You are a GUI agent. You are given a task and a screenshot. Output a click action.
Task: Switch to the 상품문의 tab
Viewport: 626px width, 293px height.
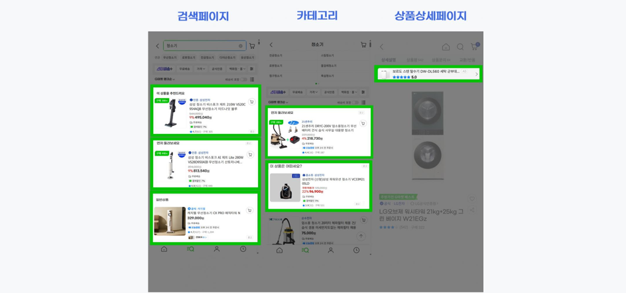click(x=441, y=60)
